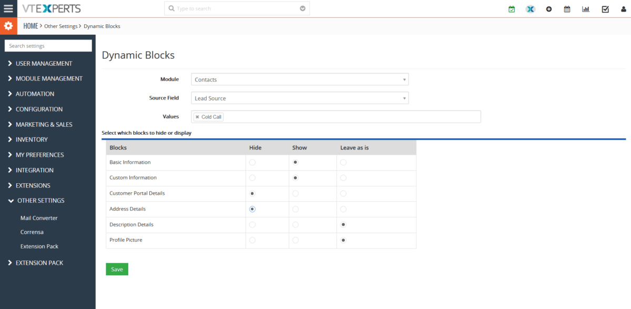
Task: Open the Source Field dropdown
Action: coord(300,98)
